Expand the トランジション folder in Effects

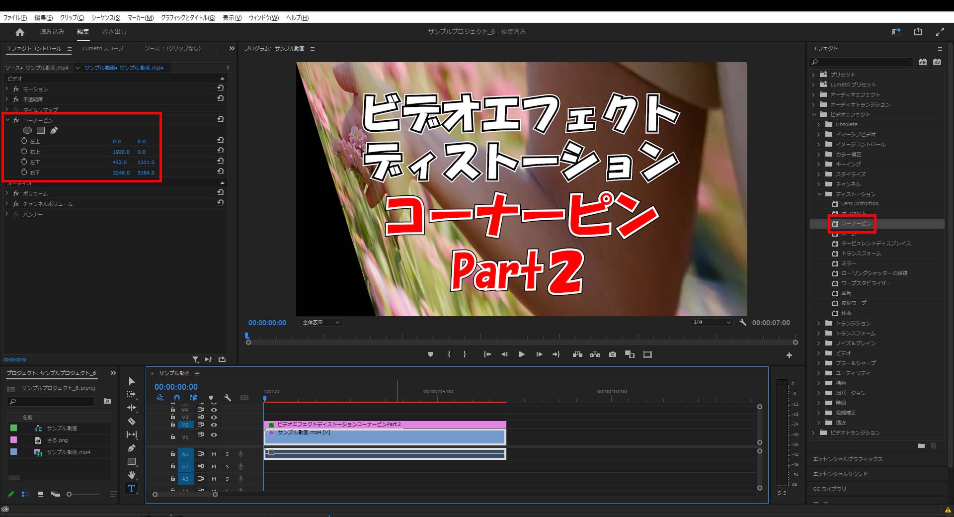click(819, 324)
